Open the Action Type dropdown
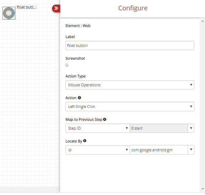Viewport: 205px width, 195px height. pyautogui.click(x=130, y=85)
